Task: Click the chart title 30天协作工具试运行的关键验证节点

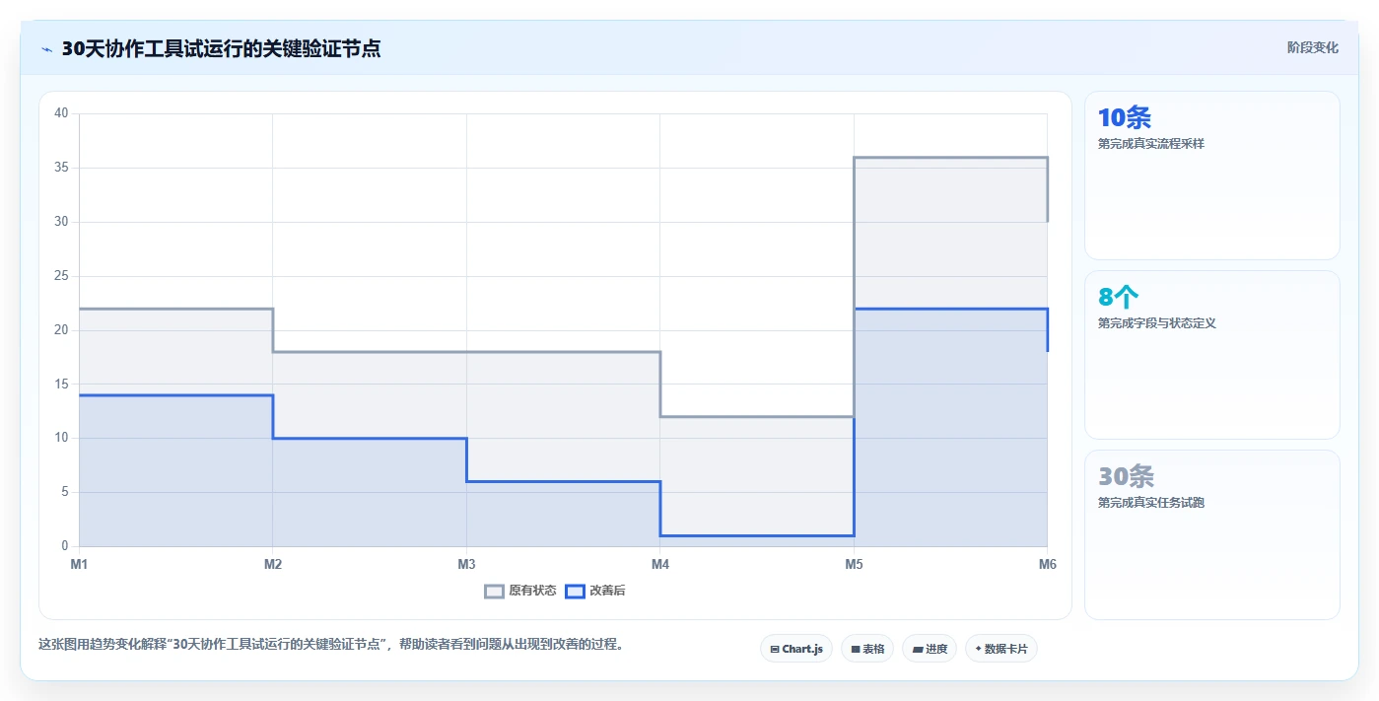Action: click(x=221, y=48)
